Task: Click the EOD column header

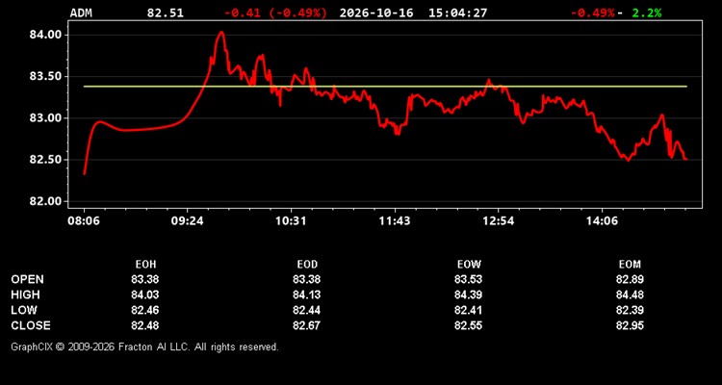Action: tap(307, 265)
